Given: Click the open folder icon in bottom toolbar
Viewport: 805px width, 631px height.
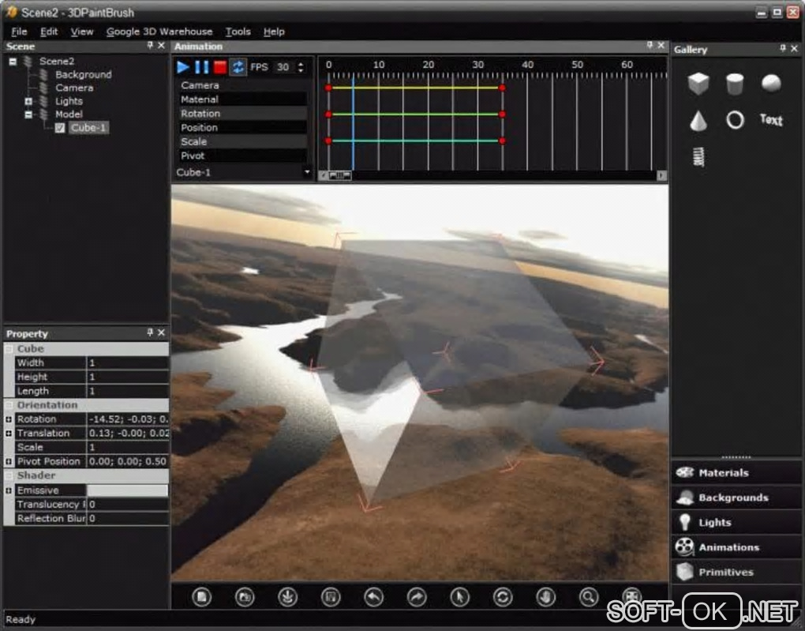Looking at the screenshot, I should [245, 597].
